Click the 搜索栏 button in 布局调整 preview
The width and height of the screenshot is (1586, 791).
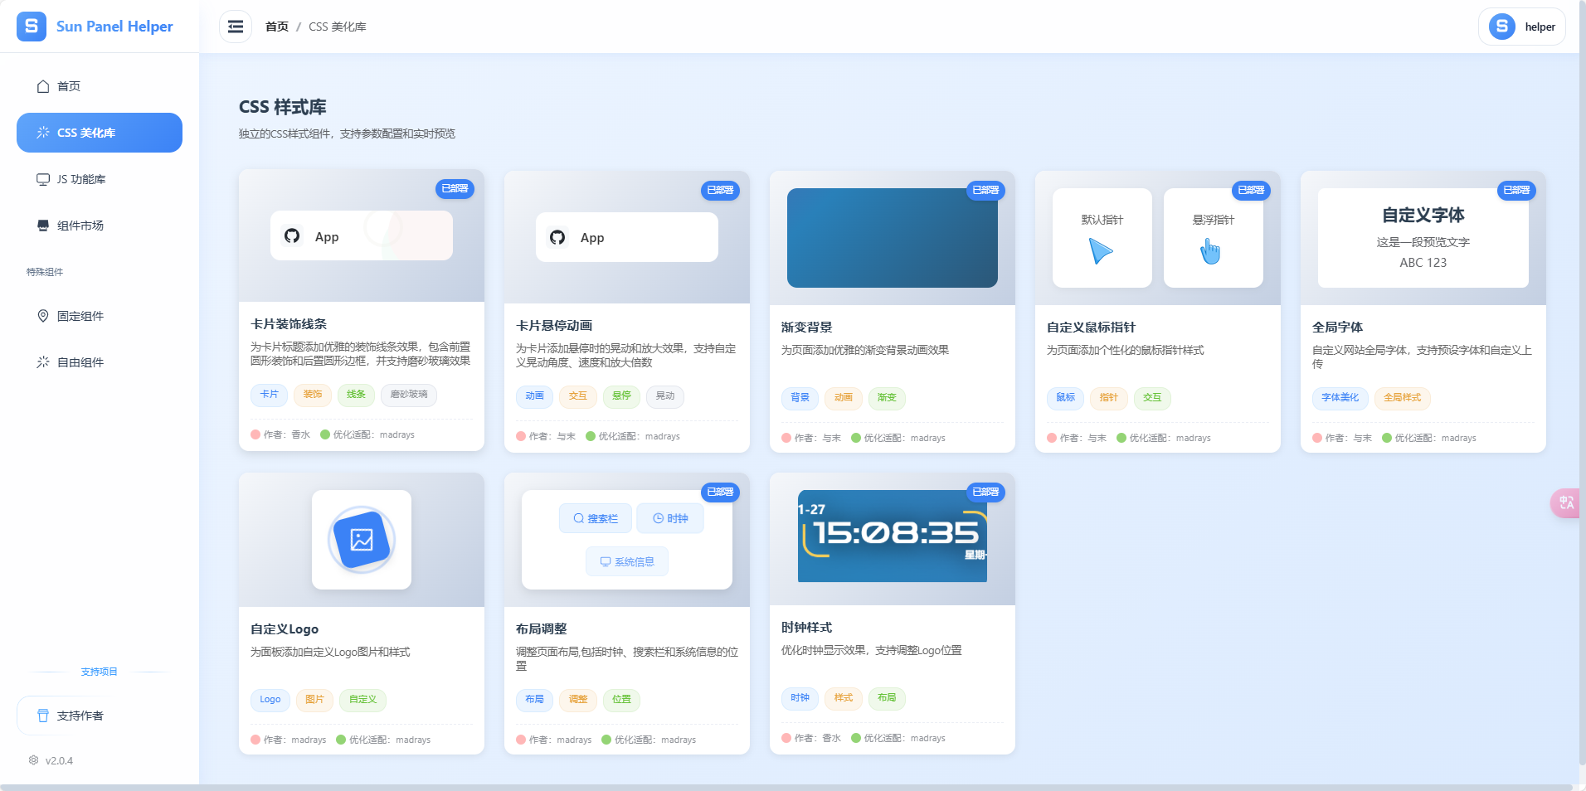pos(596,518)
